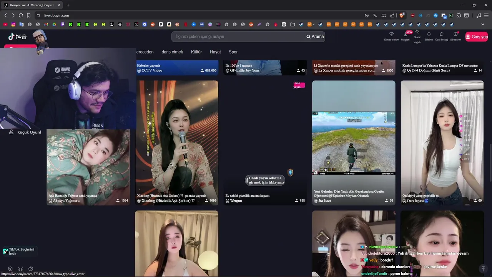This screenshot has width=492, height=277.
Task: Click the site settings icon beside the URL
Action: pos(38,15)
